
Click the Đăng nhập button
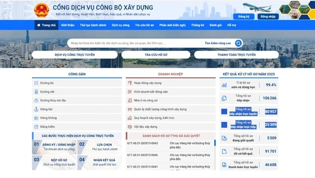[268, 16]
